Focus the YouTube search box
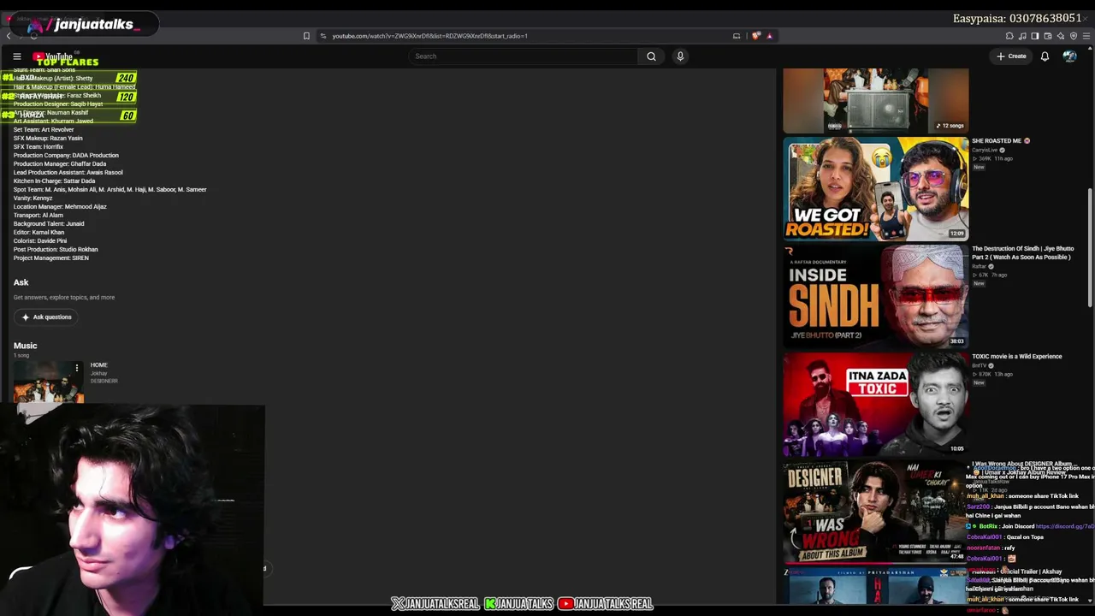The width and height of the screenshot is (1095, 616). (x=524, y=56)
